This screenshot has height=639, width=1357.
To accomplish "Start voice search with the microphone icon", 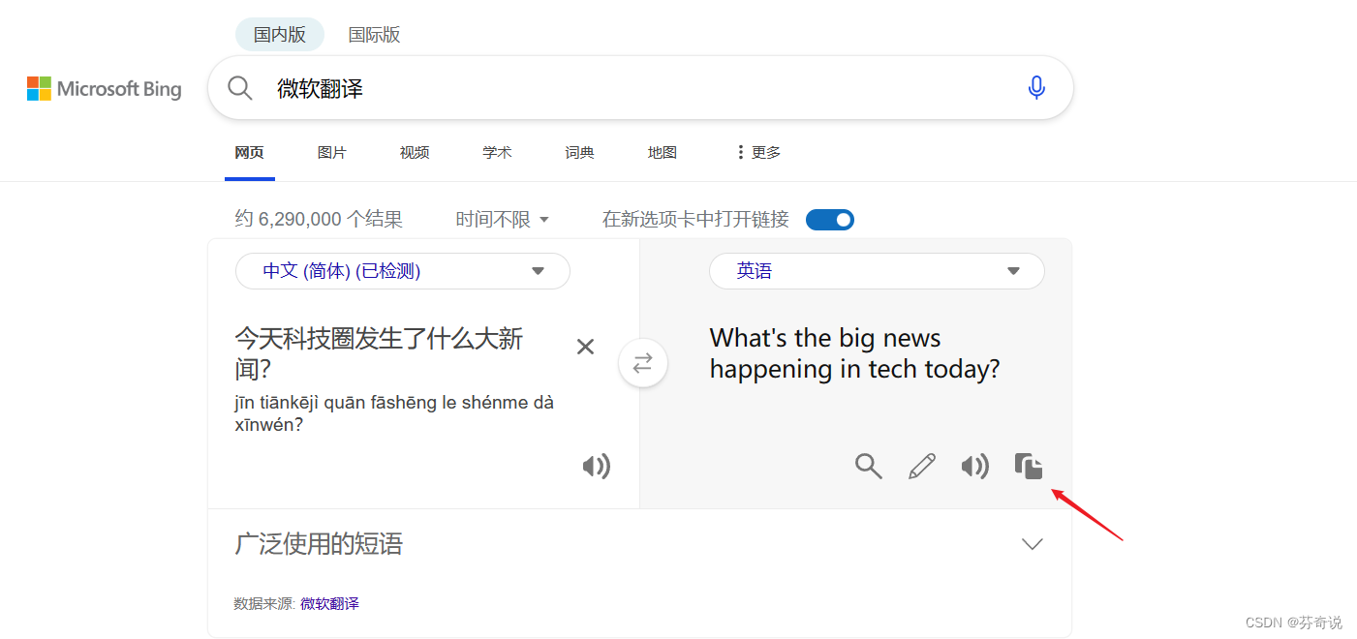I will [1036, 88].
